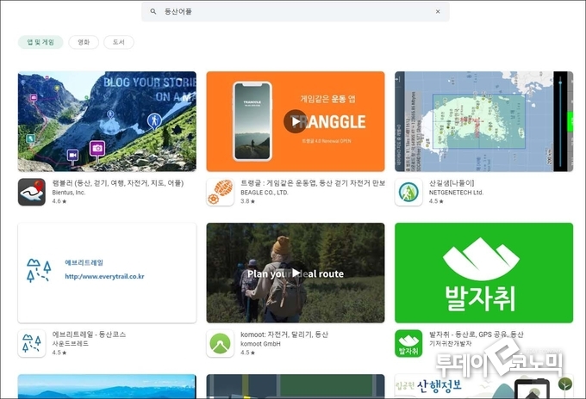Click the 4.5 rating under komoot
Image resolution: width=586 pixels, height=399 pixels.
click(x=248, y=353)
